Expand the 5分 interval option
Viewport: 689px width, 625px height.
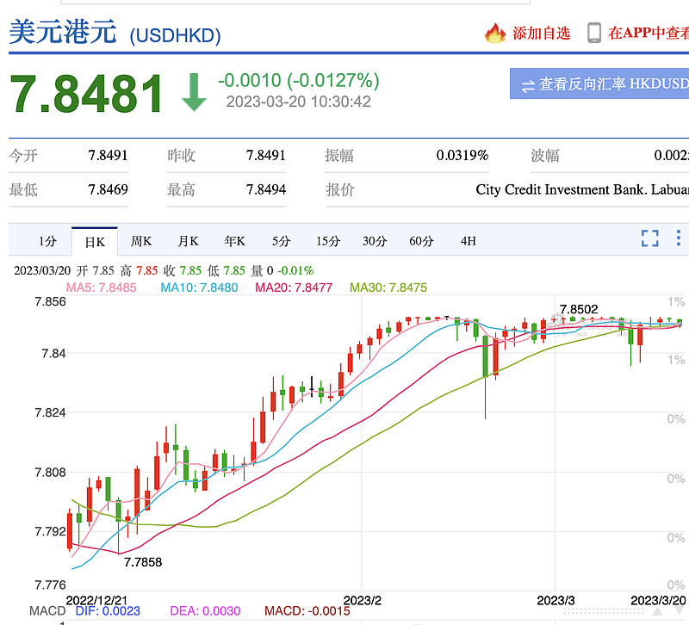coord(280,242)
